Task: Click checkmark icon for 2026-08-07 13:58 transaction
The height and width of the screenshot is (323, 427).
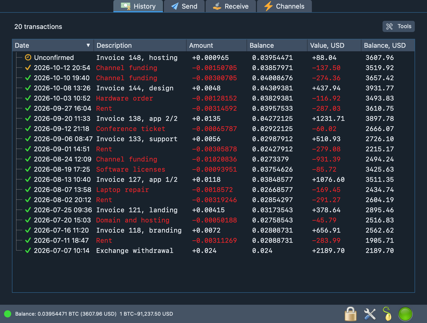Action: (28, 190)
